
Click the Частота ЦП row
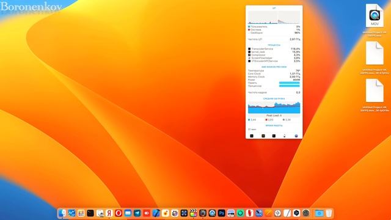click(274, 39)
